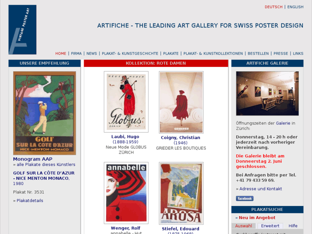Open the Golf sur la Côte d'Azur poster
312x234 pixels.
45,113
